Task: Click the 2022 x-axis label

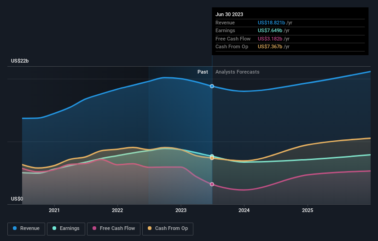Action: pyautogui.click(x=117, y=210)
